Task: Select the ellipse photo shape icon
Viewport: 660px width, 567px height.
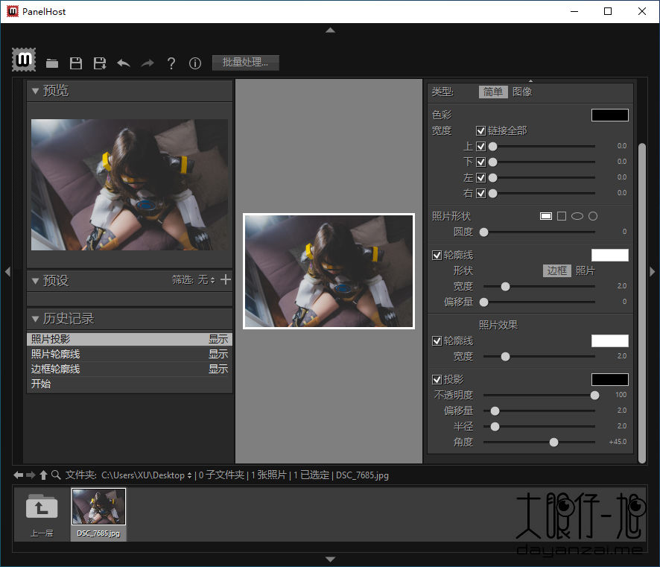Action: click(577, 216)
